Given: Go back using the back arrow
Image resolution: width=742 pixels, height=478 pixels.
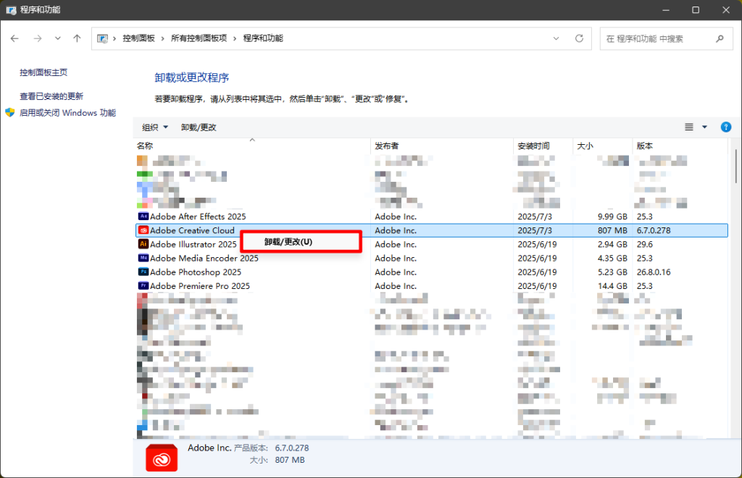Looking at the screenshot, I should [14, 38].
